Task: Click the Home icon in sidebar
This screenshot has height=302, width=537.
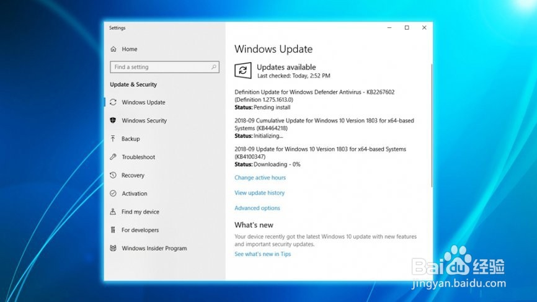Action: pos(113,49)
